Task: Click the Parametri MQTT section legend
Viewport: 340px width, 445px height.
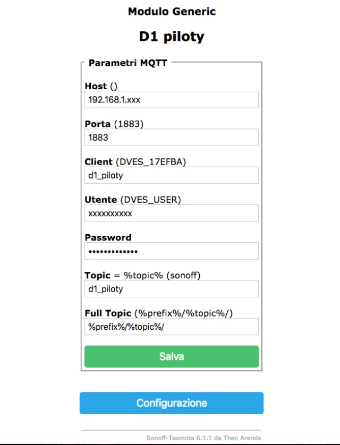Action: tap(127, 63)
